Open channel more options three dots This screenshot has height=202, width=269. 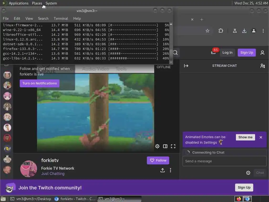click(170, 170)
